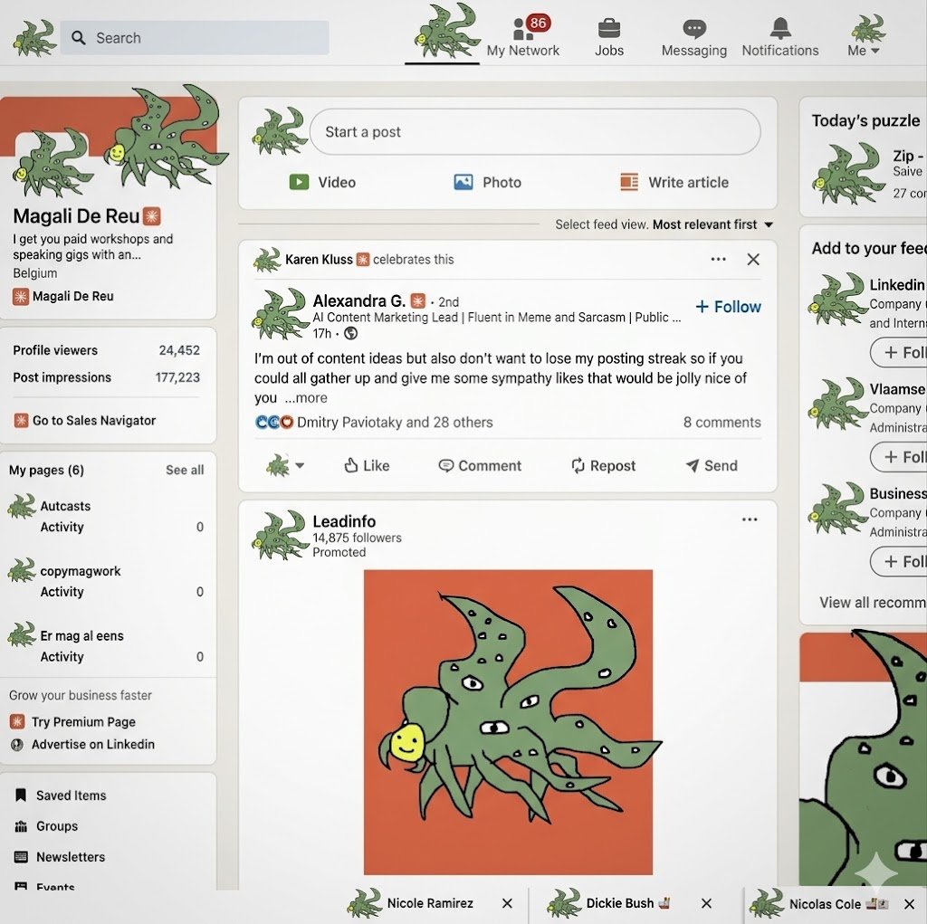Click the Search input field

coord(195,38)
